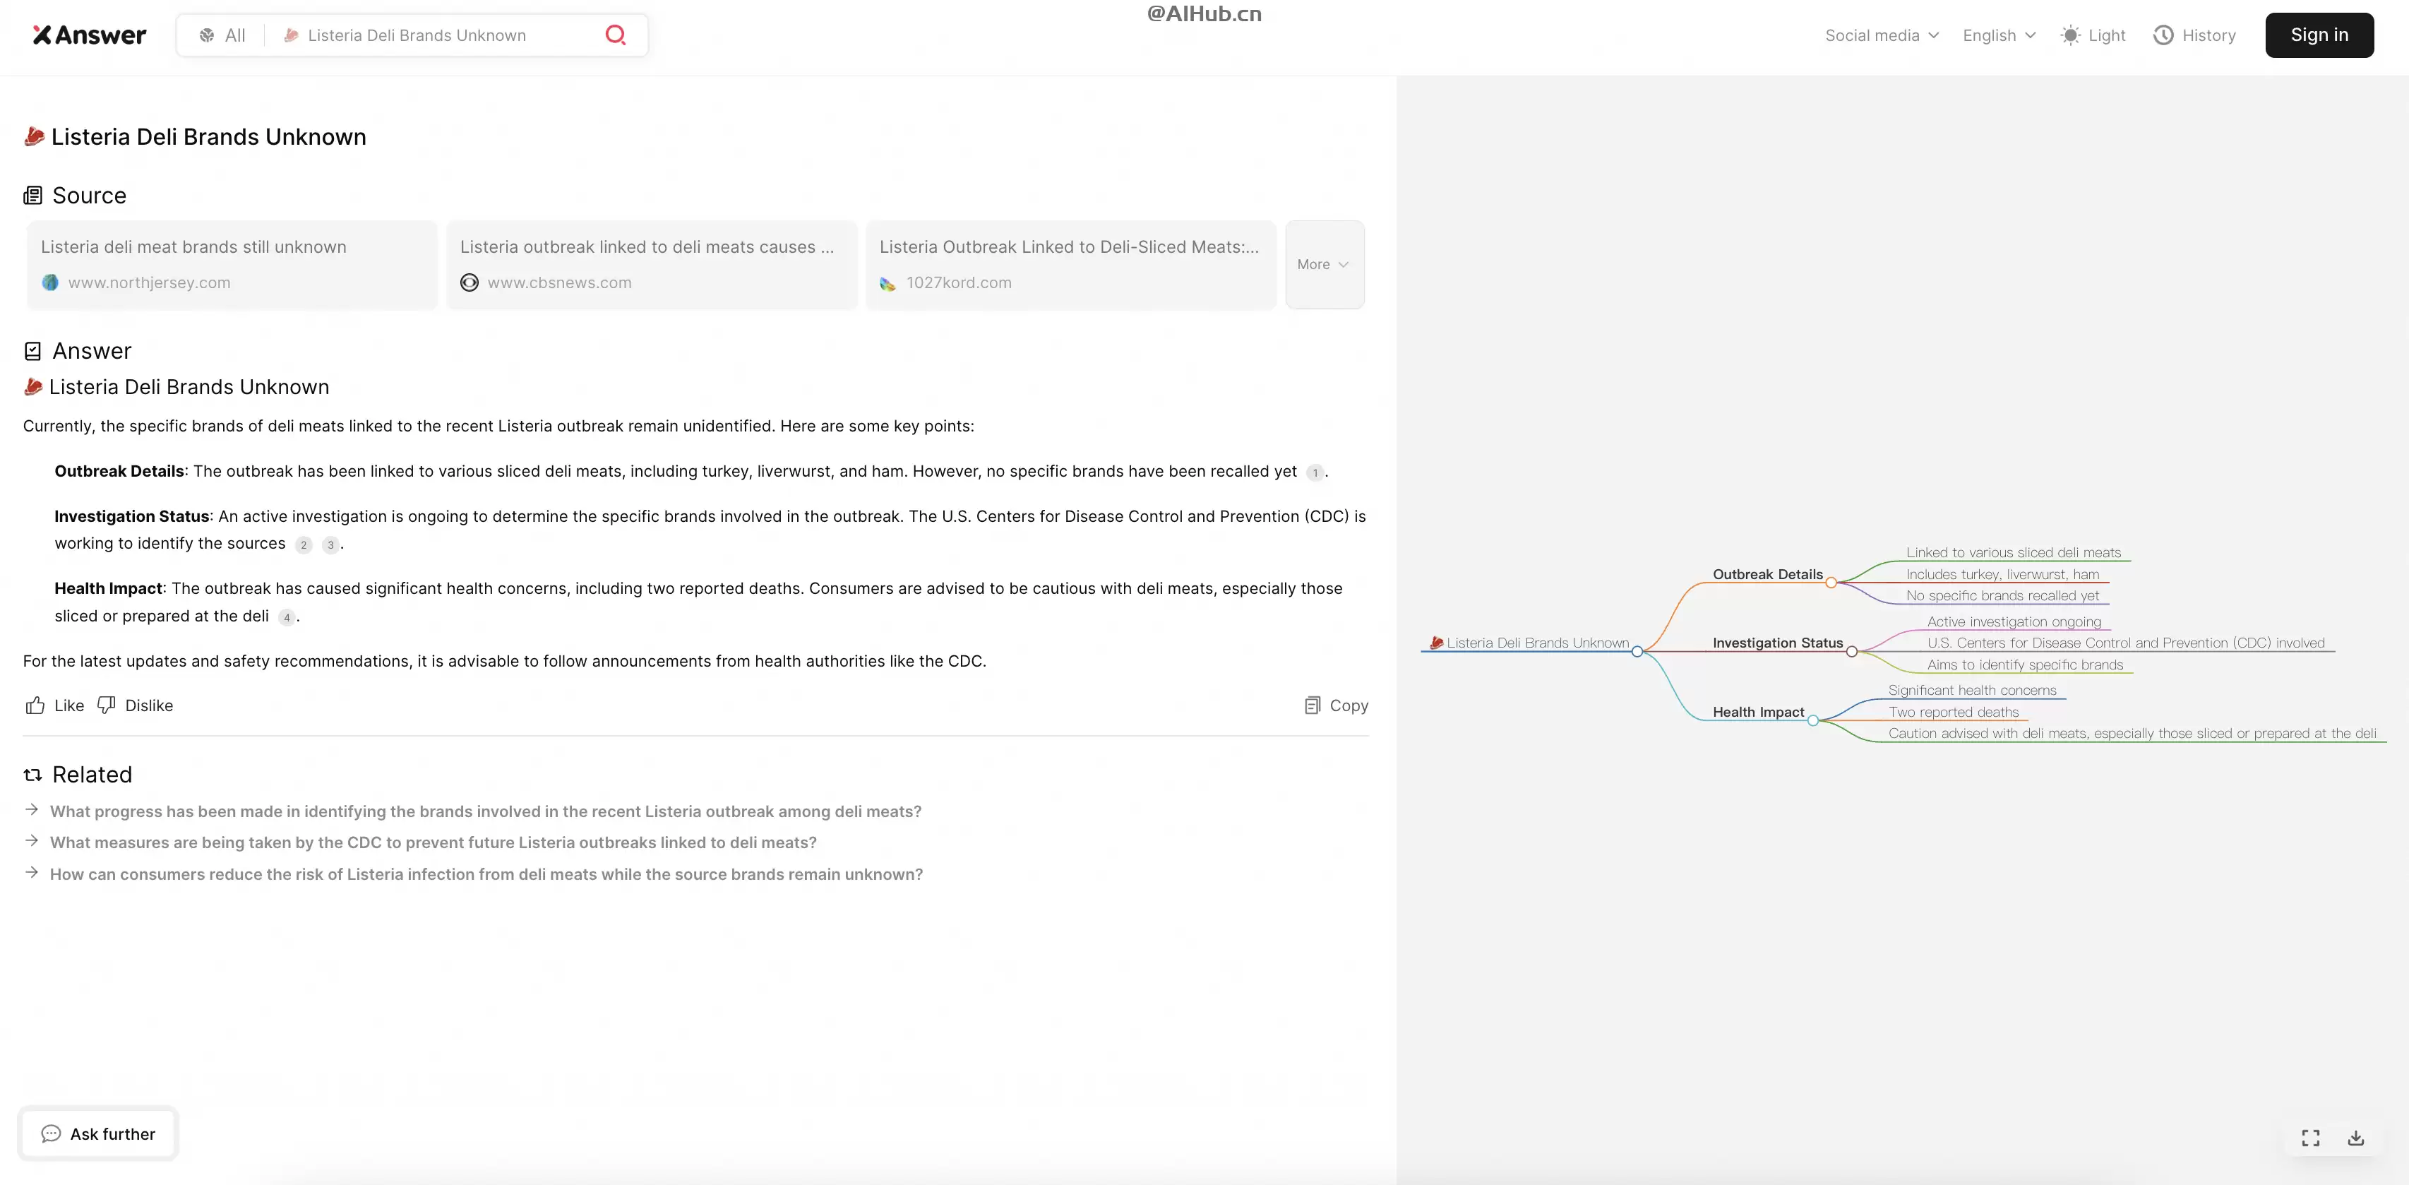Click the Source section newspaper icon
Screen dimensions: 2409x1185
coord(32,196)
